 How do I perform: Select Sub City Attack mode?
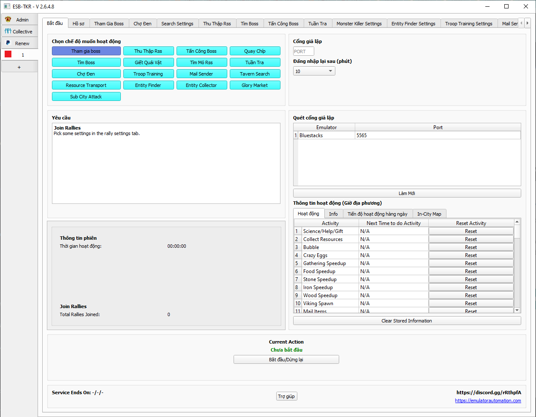pos(86,97)
